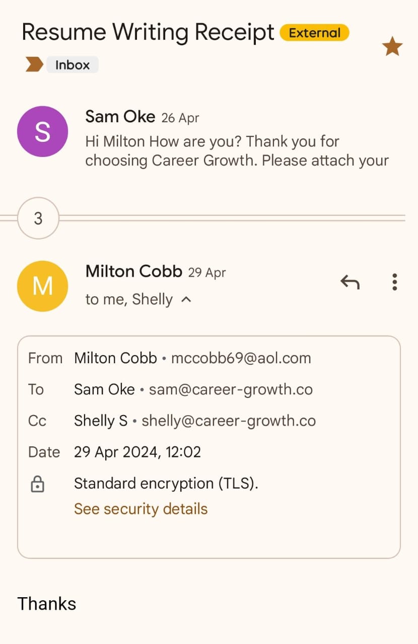Expand Sam Oke's collapsed message preview
Image resolution: width=418 pixels, height=644 pixels.
237,151
